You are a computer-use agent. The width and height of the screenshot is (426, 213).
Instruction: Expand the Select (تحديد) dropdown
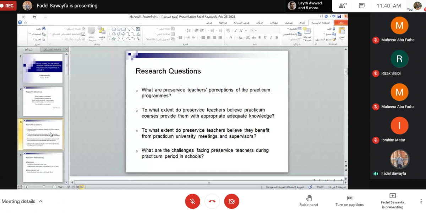33,39
